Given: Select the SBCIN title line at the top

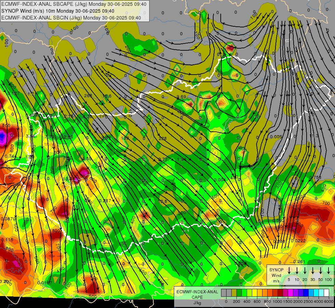Looking at the screenshot, I should click(x=71, y=18).
